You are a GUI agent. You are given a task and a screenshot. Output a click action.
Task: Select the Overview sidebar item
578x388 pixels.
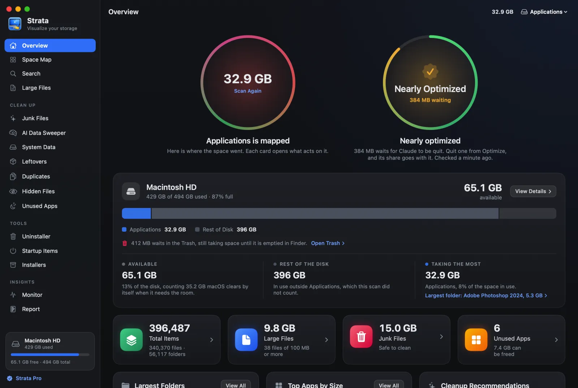click(x=50, y=45)
